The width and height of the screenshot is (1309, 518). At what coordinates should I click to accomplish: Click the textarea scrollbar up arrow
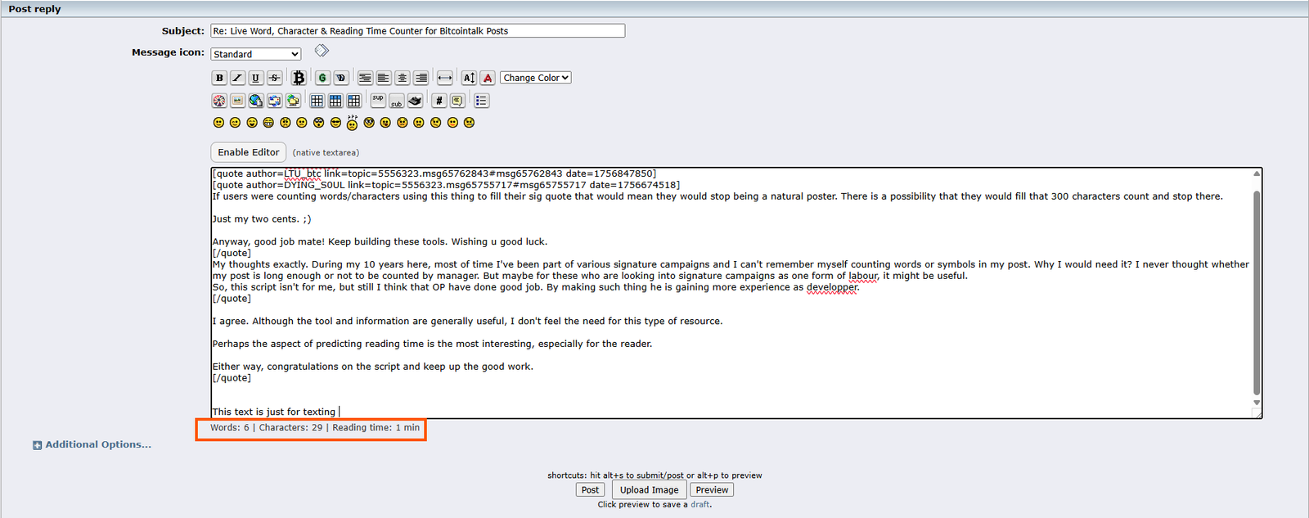[1257, 173]
